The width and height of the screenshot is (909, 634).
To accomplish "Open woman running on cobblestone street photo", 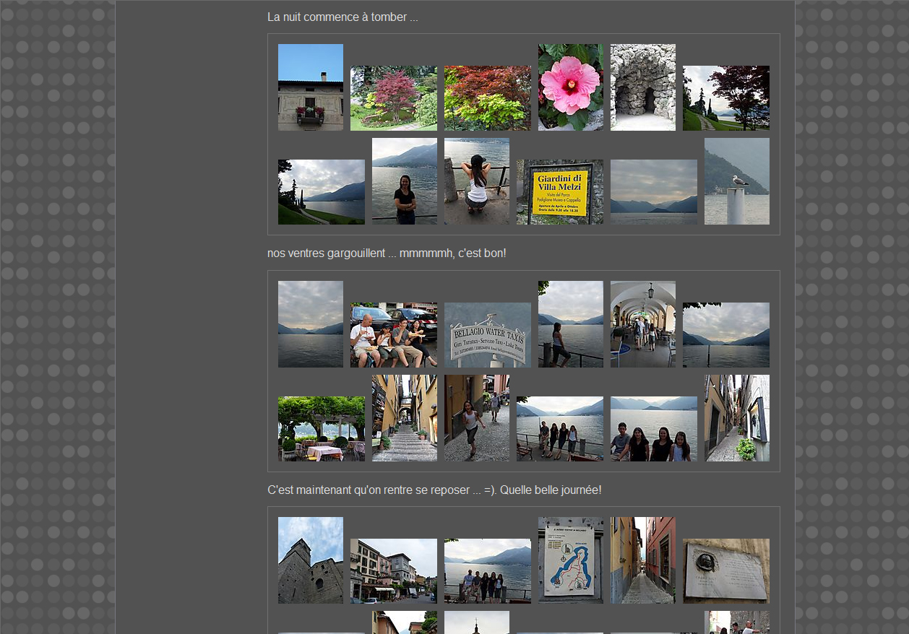I will [x=476, y=418].
